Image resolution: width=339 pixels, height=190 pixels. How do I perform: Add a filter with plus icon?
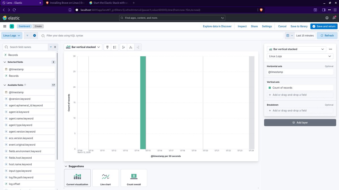[34, 36]
